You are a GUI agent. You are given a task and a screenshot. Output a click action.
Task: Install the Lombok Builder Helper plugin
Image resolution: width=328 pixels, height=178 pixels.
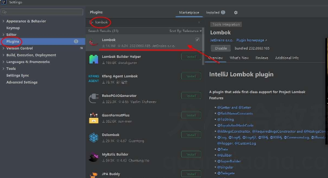tap(191, 57)
